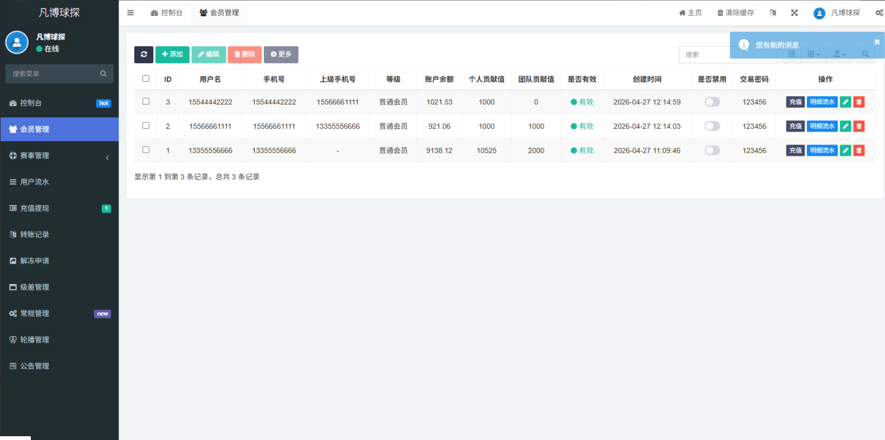The height and width of the screenshot is (440, 885).
Task: Click 明细流水 for member ID 2
Action: click(x=822, y=126)
